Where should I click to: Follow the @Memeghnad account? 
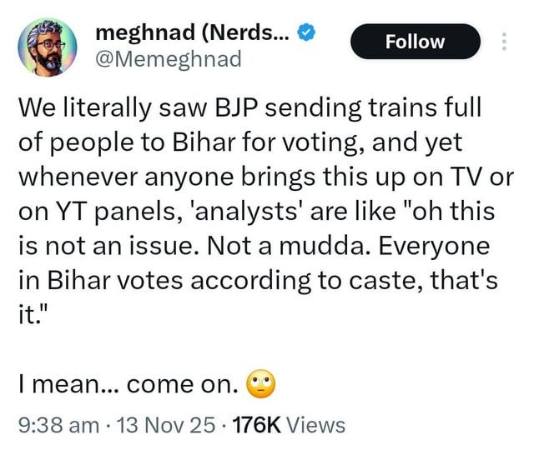tap(415, 42)
